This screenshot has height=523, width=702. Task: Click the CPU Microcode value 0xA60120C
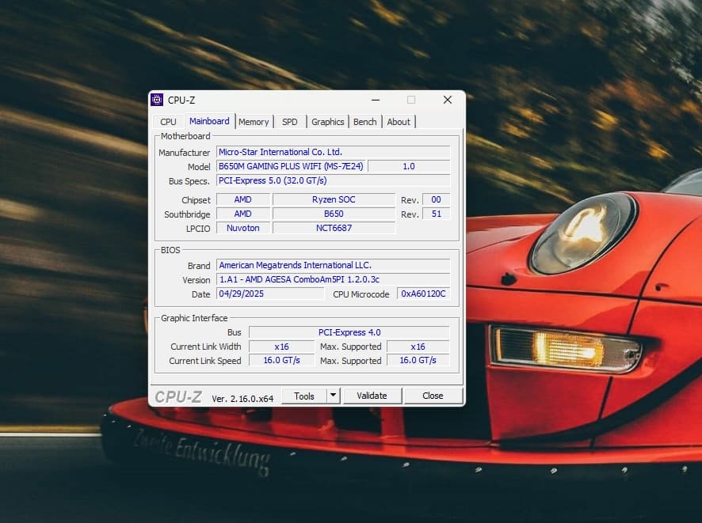[x=424, y=294]
